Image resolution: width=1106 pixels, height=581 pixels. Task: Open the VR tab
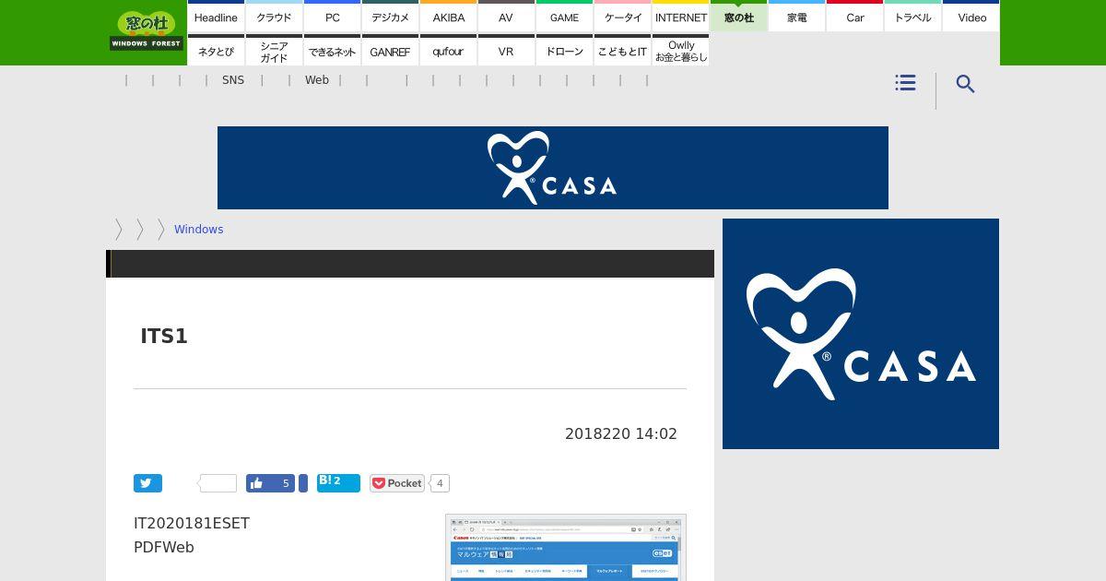pos(506,51)
